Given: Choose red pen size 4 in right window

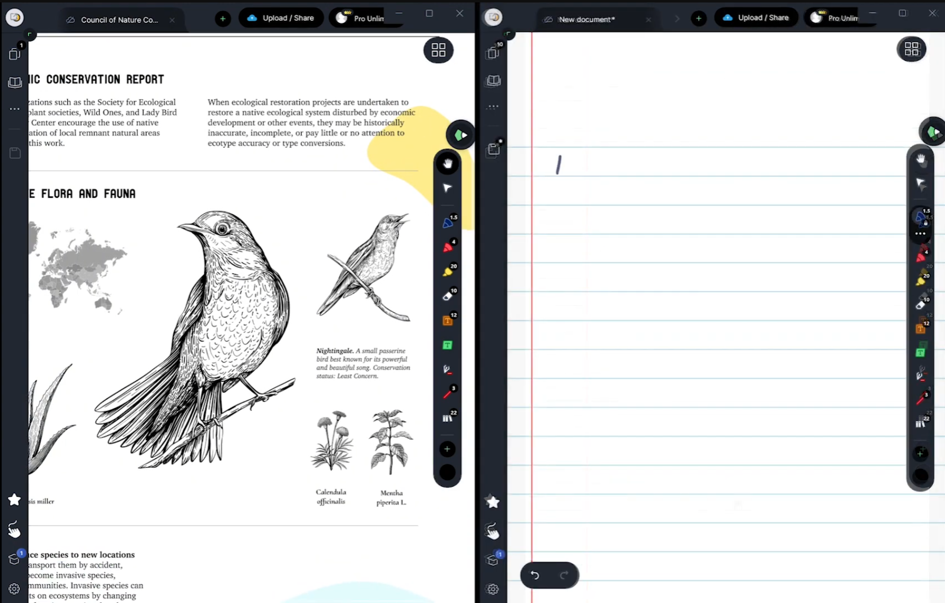Looking at the screenshot, I should [921, 256].
